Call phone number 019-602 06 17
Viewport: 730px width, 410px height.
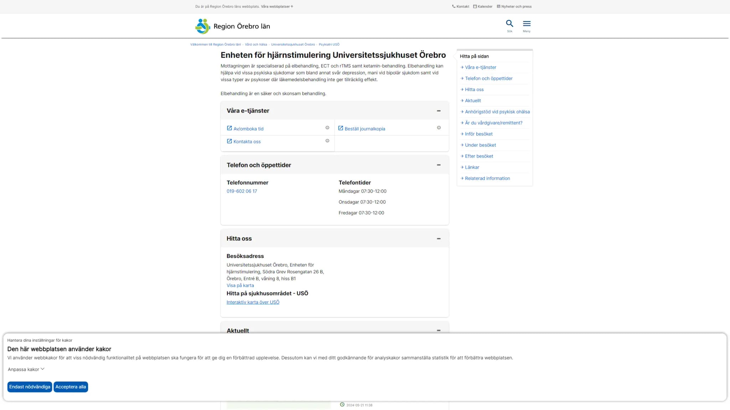[242, 191]
